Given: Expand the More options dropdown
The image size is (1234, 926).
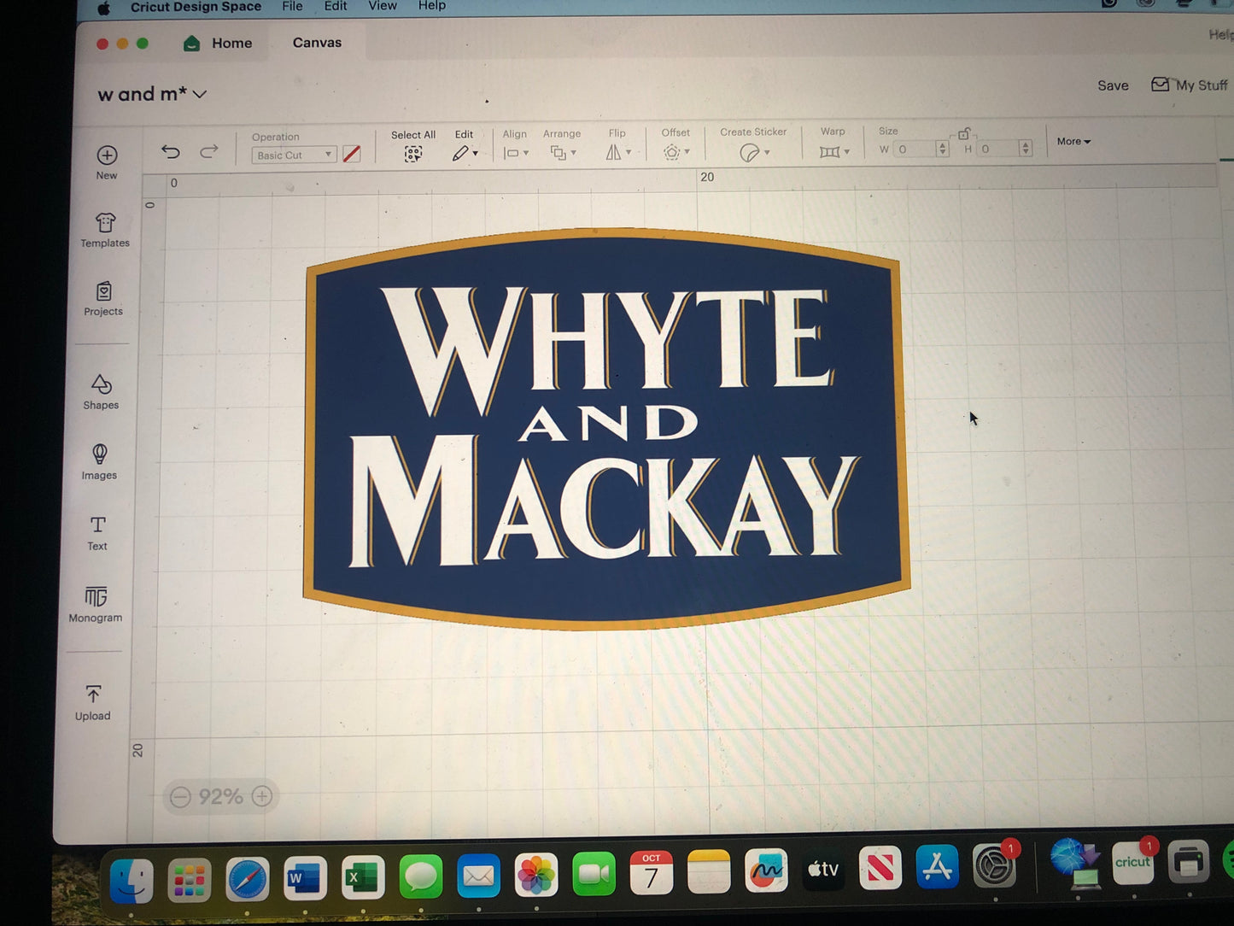Looking at the screenshot, I should pyautogui.click(x=1073, y=141).
